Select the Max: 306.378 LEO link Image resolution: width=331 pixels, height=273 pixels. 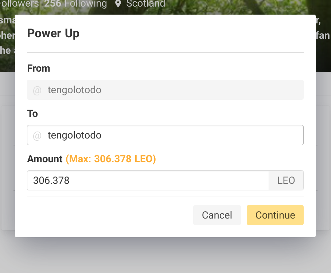click(111, 159)
